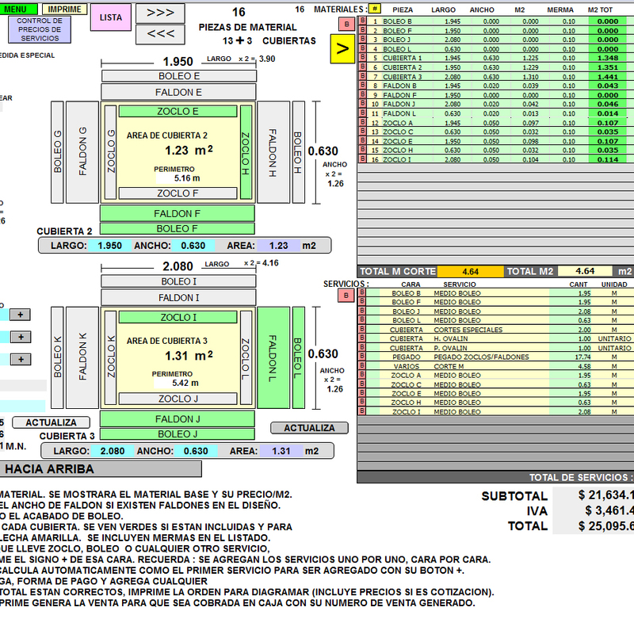Open the green MENU button

(16, 9)
